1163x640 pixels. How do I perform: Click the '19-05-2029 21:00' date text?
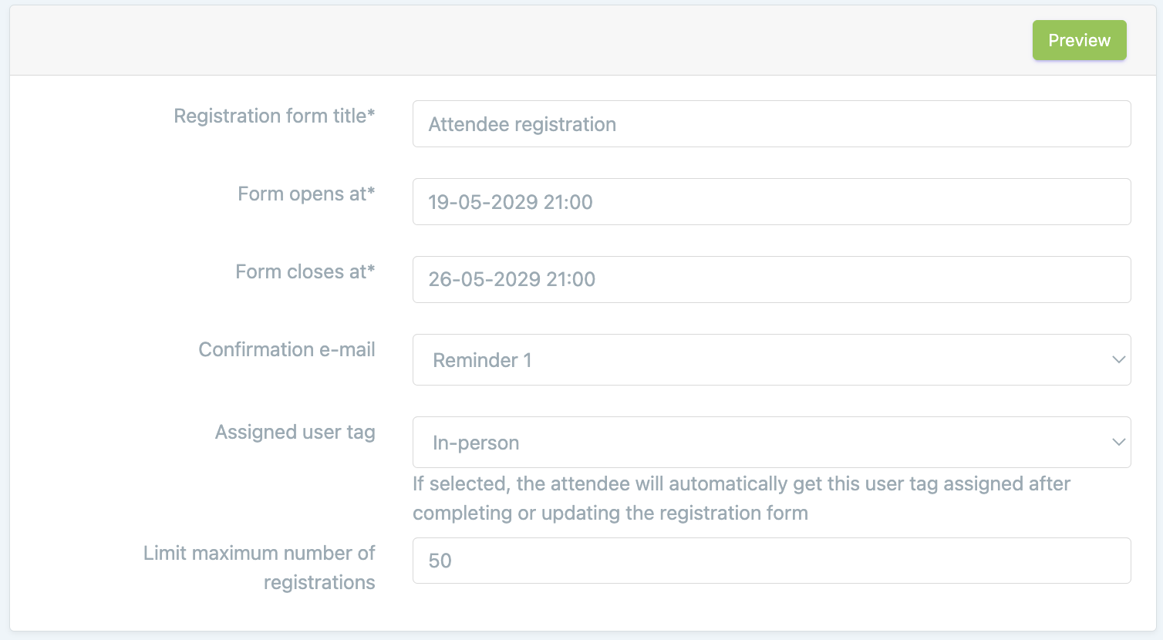[511, 202]
